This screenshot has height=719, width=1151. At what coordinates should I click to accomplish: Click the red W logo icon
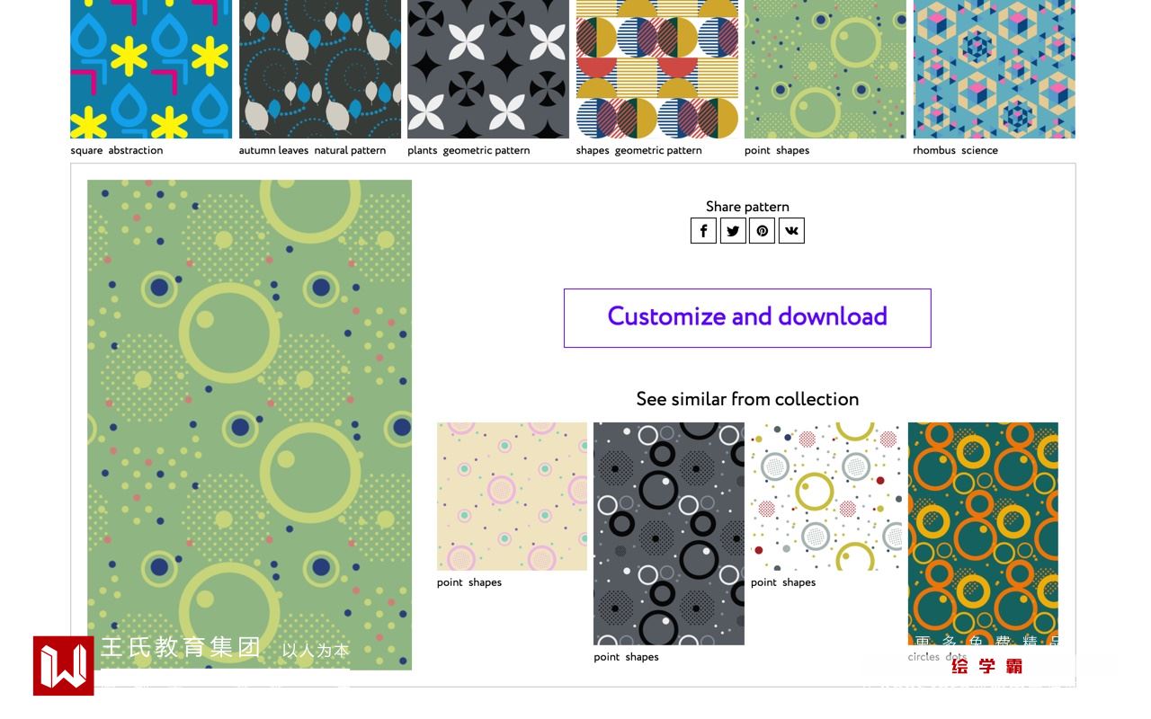tap(64, 666)
